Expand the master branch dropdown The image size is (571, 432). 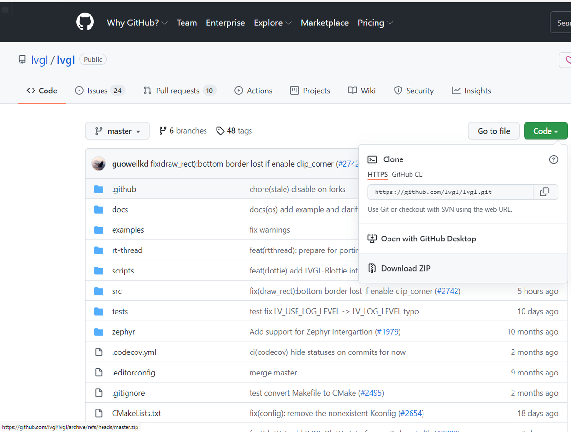click(117, 131)
